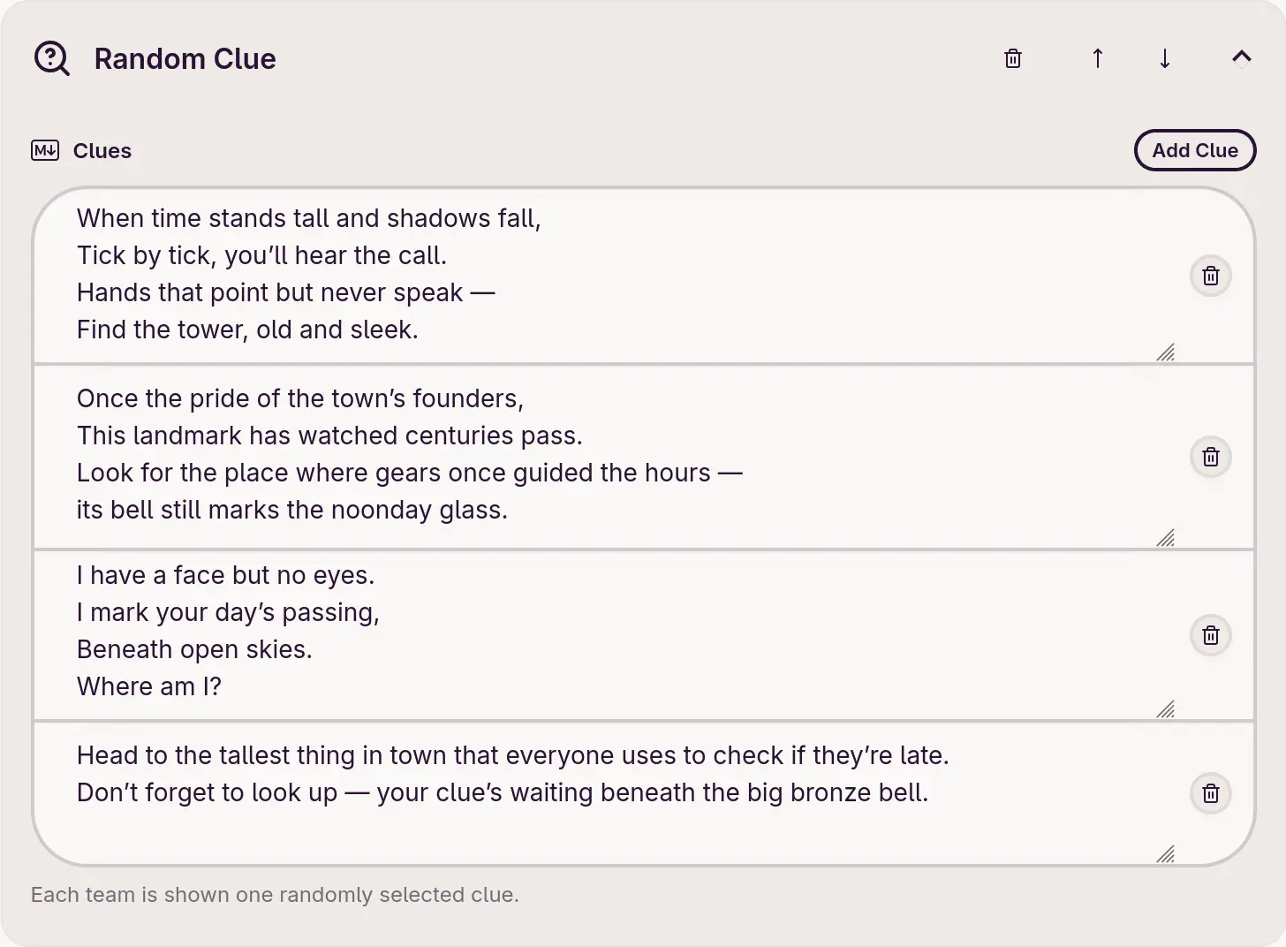Delete the 'When time stands tall' clue
The image size is (1286, 947).
(1210, 276)
